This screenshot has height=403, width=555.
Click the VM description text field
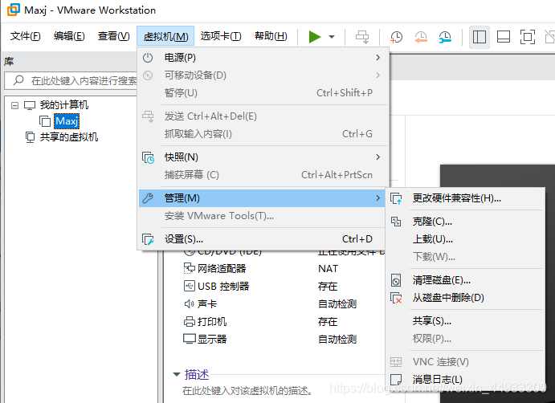click(247, 391)
